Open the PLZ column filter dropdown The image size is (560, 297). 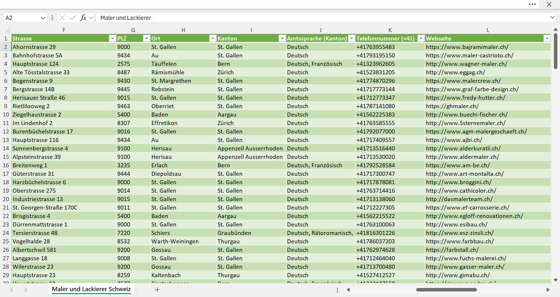click(146, 38)
